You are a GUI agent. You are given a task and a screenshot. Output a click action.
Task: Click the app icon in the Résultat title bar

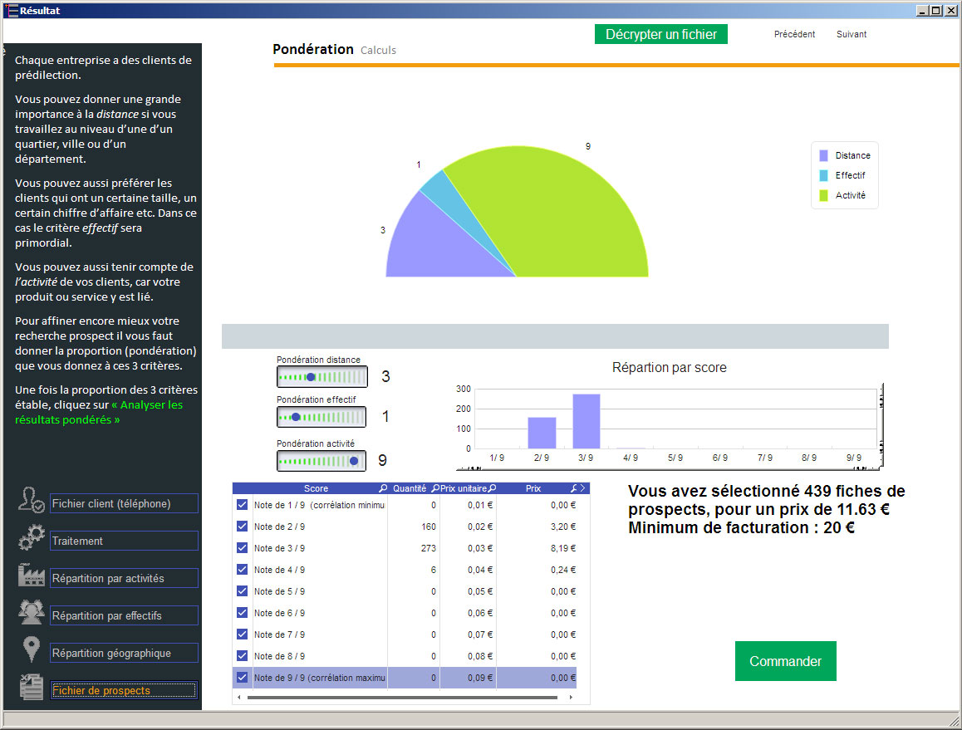point(11,11)
